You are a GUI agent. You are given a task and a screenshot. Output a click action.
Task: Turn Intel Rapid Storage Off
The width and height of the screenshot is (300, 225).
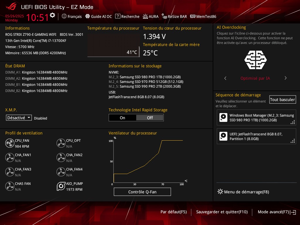point(150,118)
